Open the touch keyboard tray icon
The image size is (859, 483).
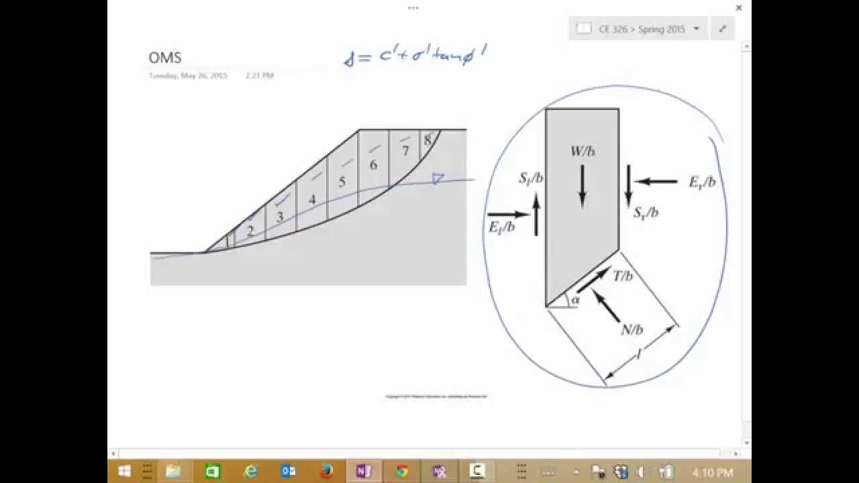548,472
